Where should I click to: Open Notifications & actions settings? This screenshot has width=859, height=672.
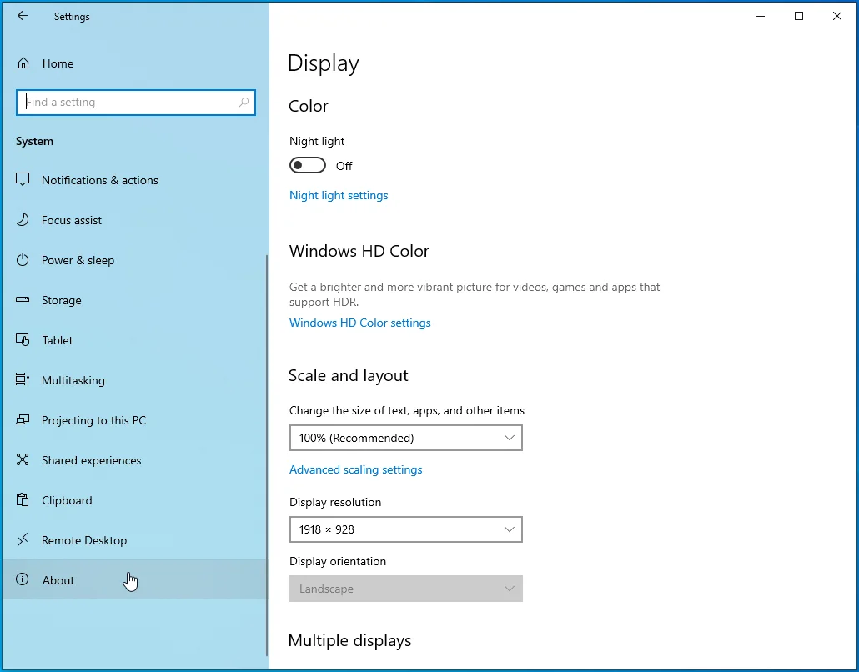(134, 180)
